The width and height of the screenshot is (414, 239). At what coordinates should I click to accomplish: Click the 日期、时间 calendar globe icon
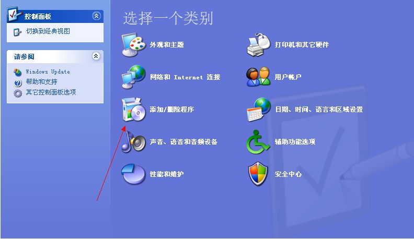259,110
